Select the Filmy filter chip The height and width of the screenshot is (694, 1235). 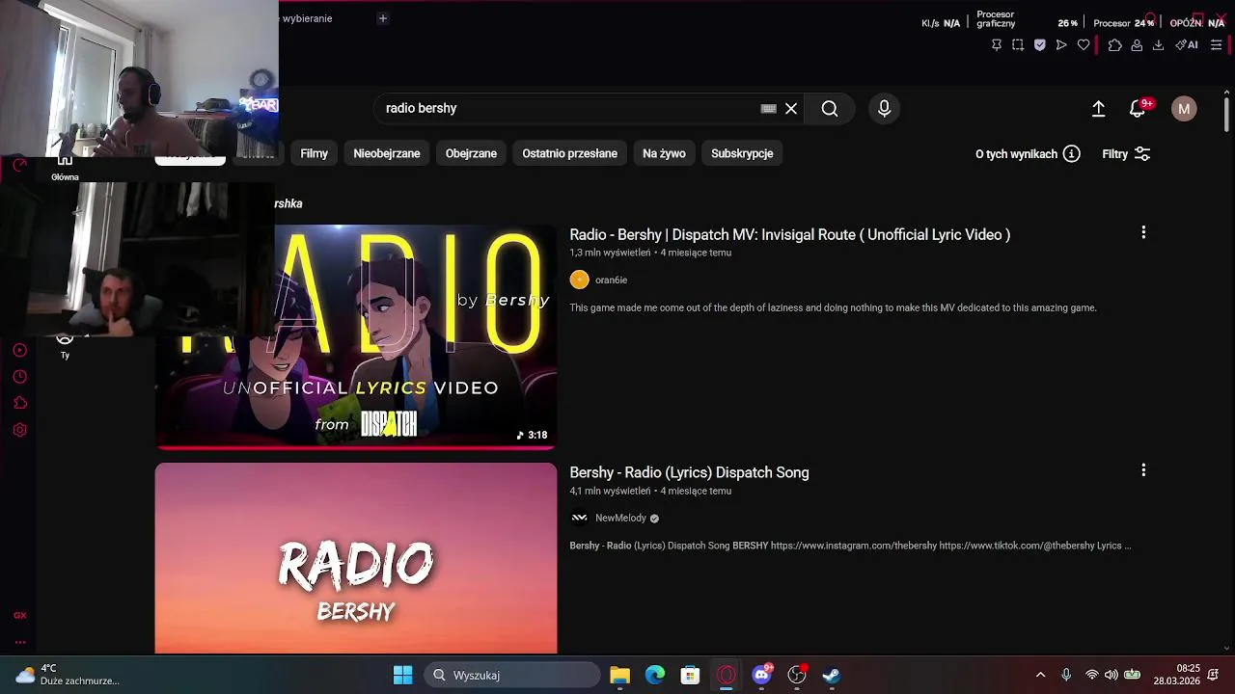[314, 154]
